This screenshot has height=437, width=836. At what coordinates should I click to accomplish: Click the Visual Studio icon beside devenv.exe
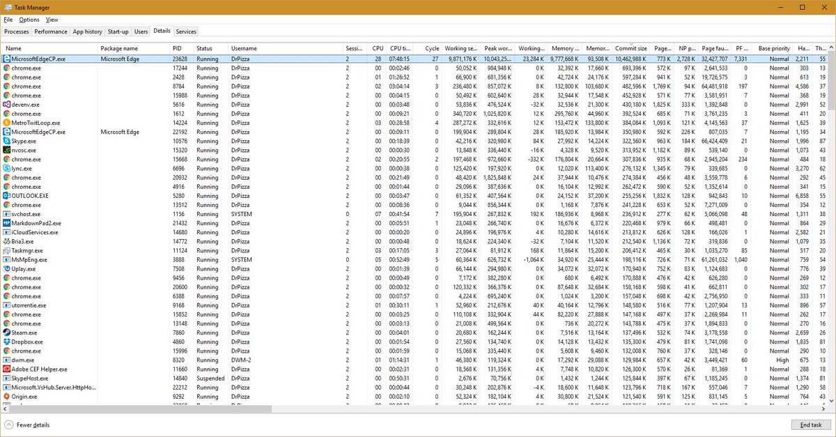(x=6, y=105)
